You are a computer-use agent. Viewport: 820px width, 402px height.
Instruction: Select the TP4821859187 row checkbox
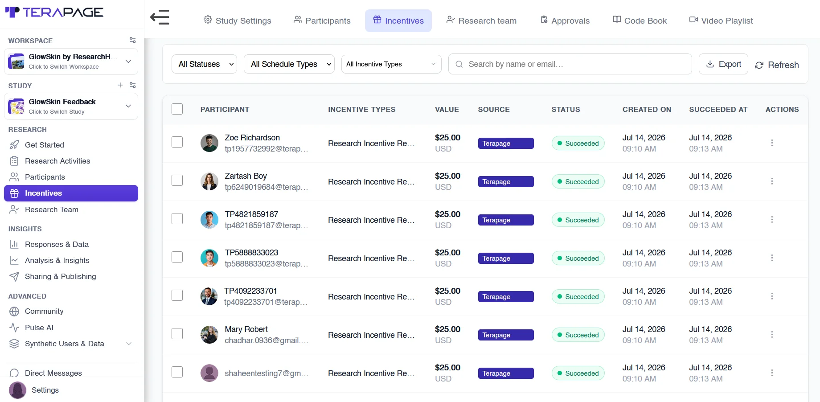tap(177, 219)
